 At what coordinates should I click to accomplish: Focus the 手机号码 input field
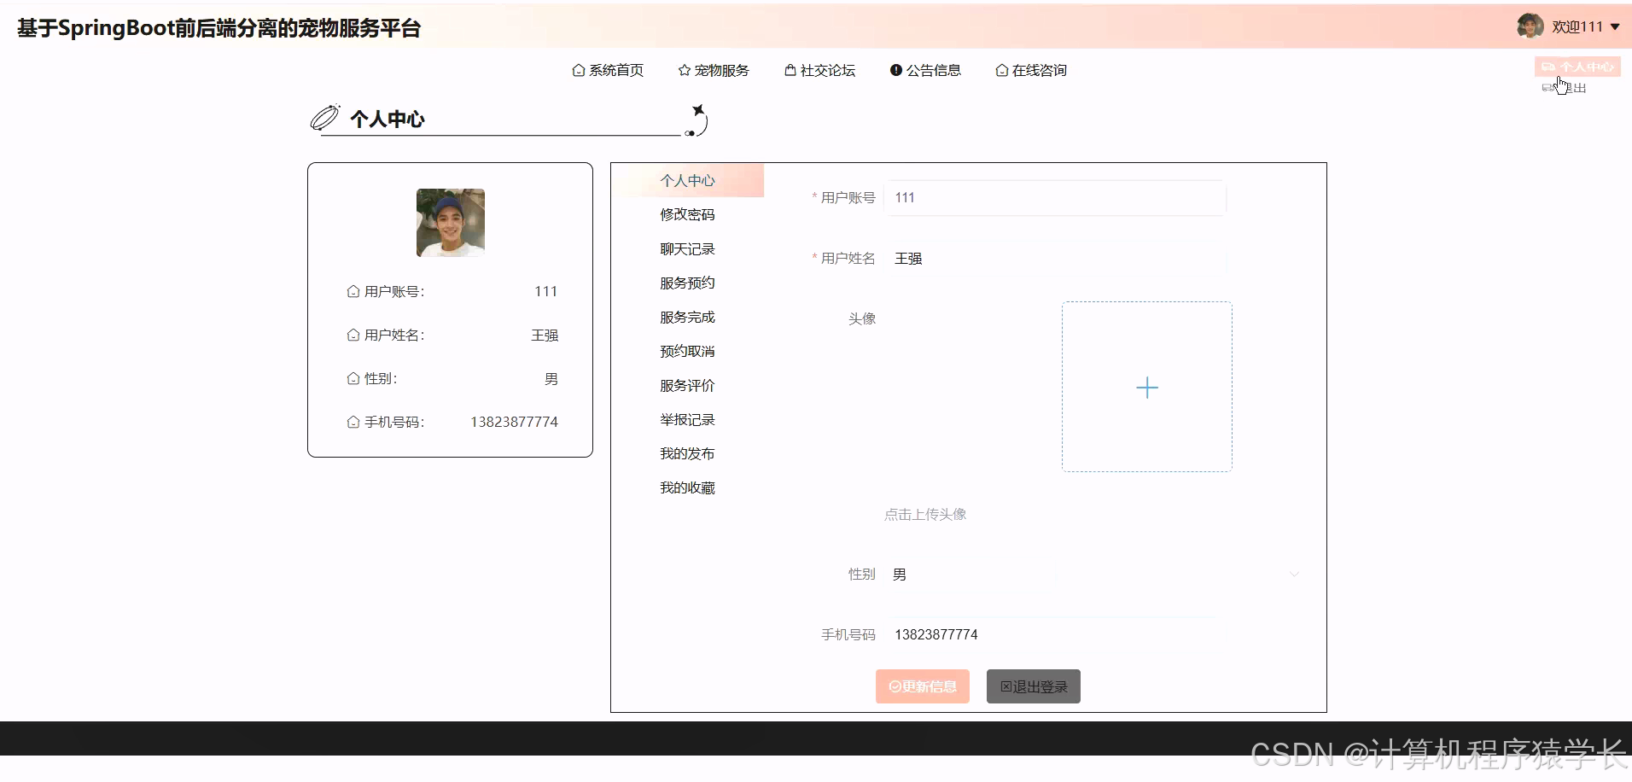click(x=1055, y=634)
